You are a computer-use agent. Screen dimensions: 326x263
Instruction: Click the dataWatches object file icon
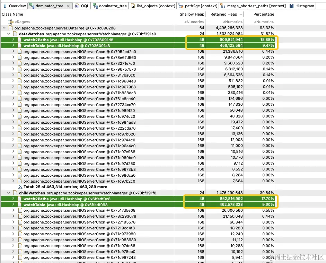click(15, 34)
